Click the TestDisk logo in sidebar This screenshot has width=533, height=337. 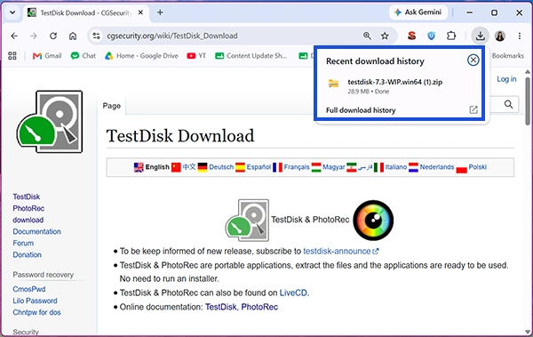50,122
